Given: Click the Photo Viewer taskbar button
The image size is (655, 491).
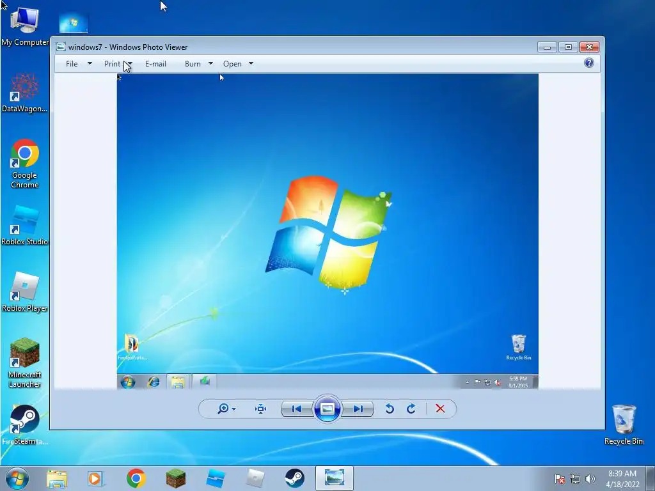Looking at the screenshot, I should pyautogui.click(x=334, y=478).
